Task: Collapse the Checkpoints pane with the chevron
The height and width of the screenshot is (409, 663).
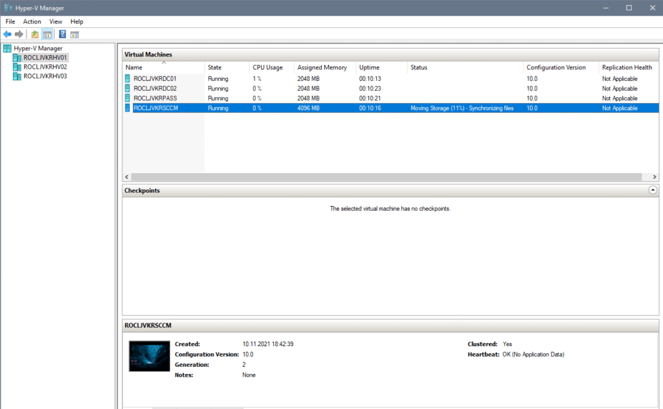Action: pos(653,190)
